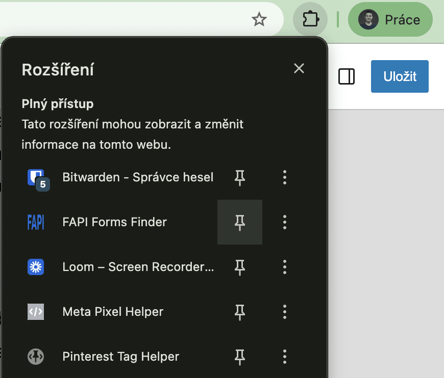The image size is (444, 378).
Task: Click the Extensions puzzle piece toolbar button
Action: [310, 20]
